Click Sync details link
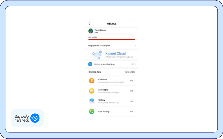Screen dimensions: 223x139 pos(130,72)
